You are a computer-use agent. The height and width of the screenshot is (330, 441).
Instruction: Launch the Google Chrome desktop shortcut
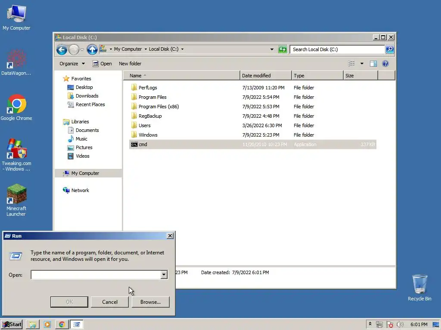[16, 107]
